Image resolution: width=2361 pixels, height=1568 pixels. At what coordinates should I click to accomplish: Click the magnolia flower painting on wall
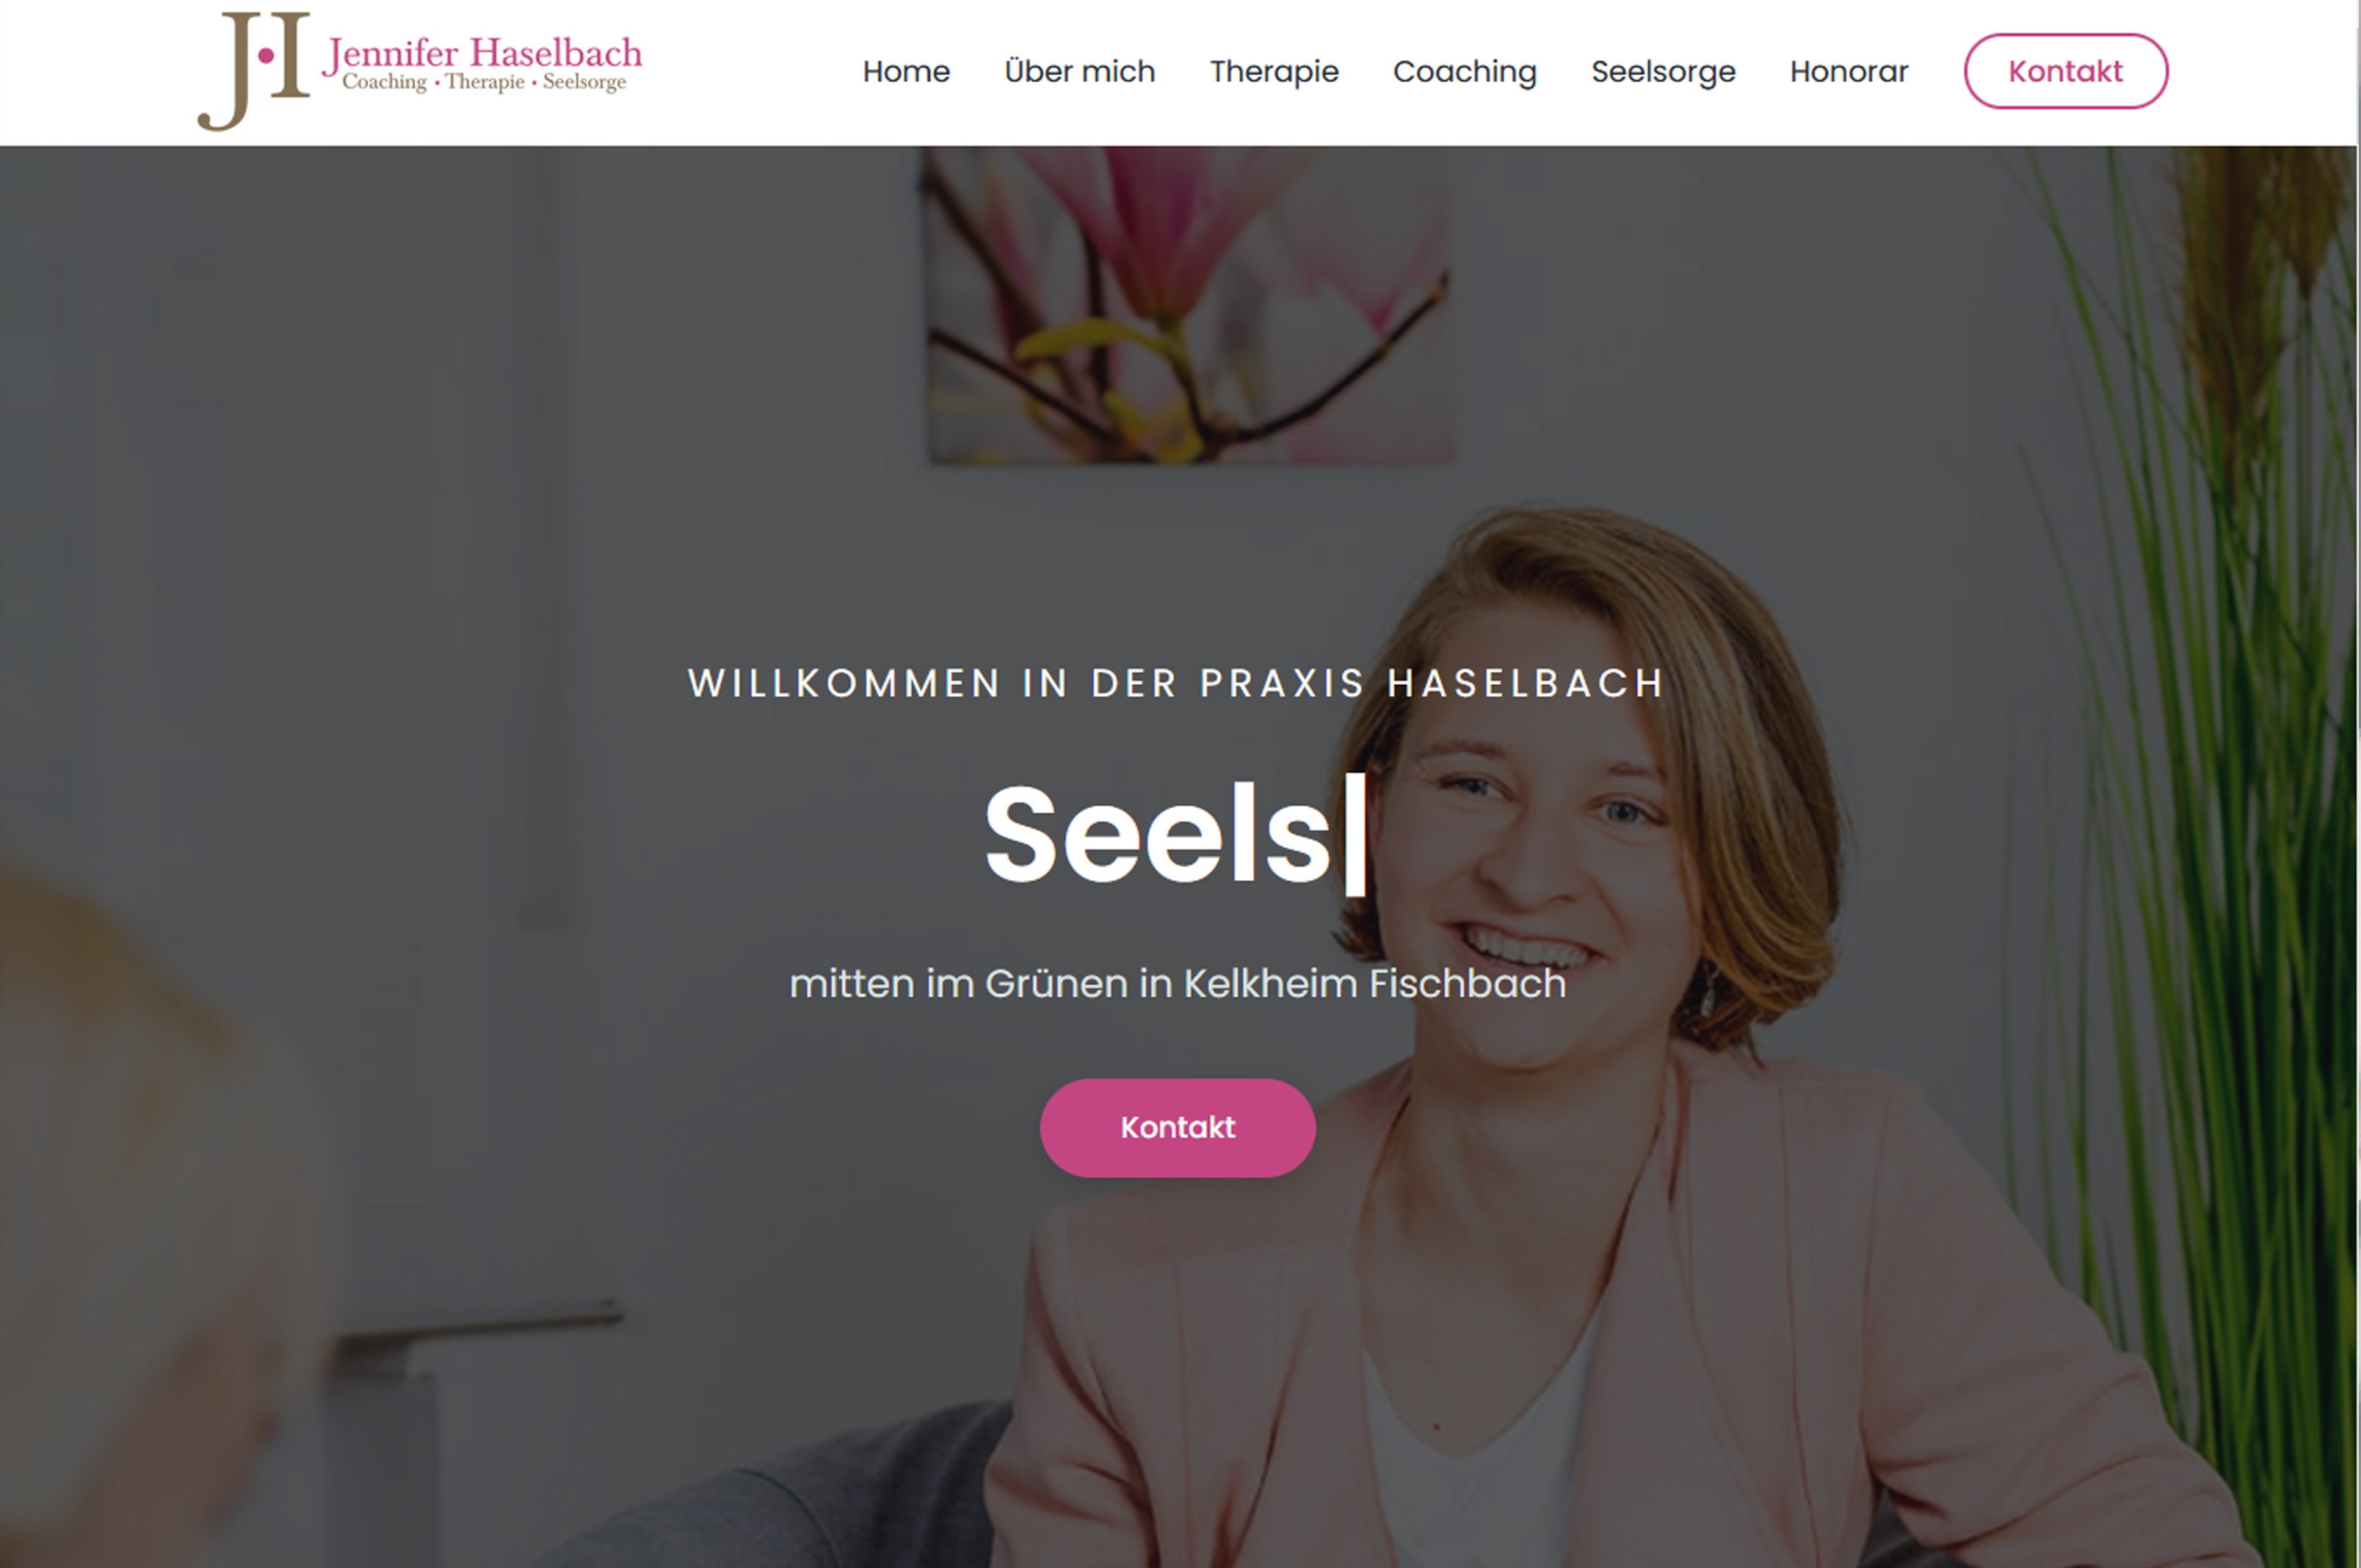(1187, 305)
